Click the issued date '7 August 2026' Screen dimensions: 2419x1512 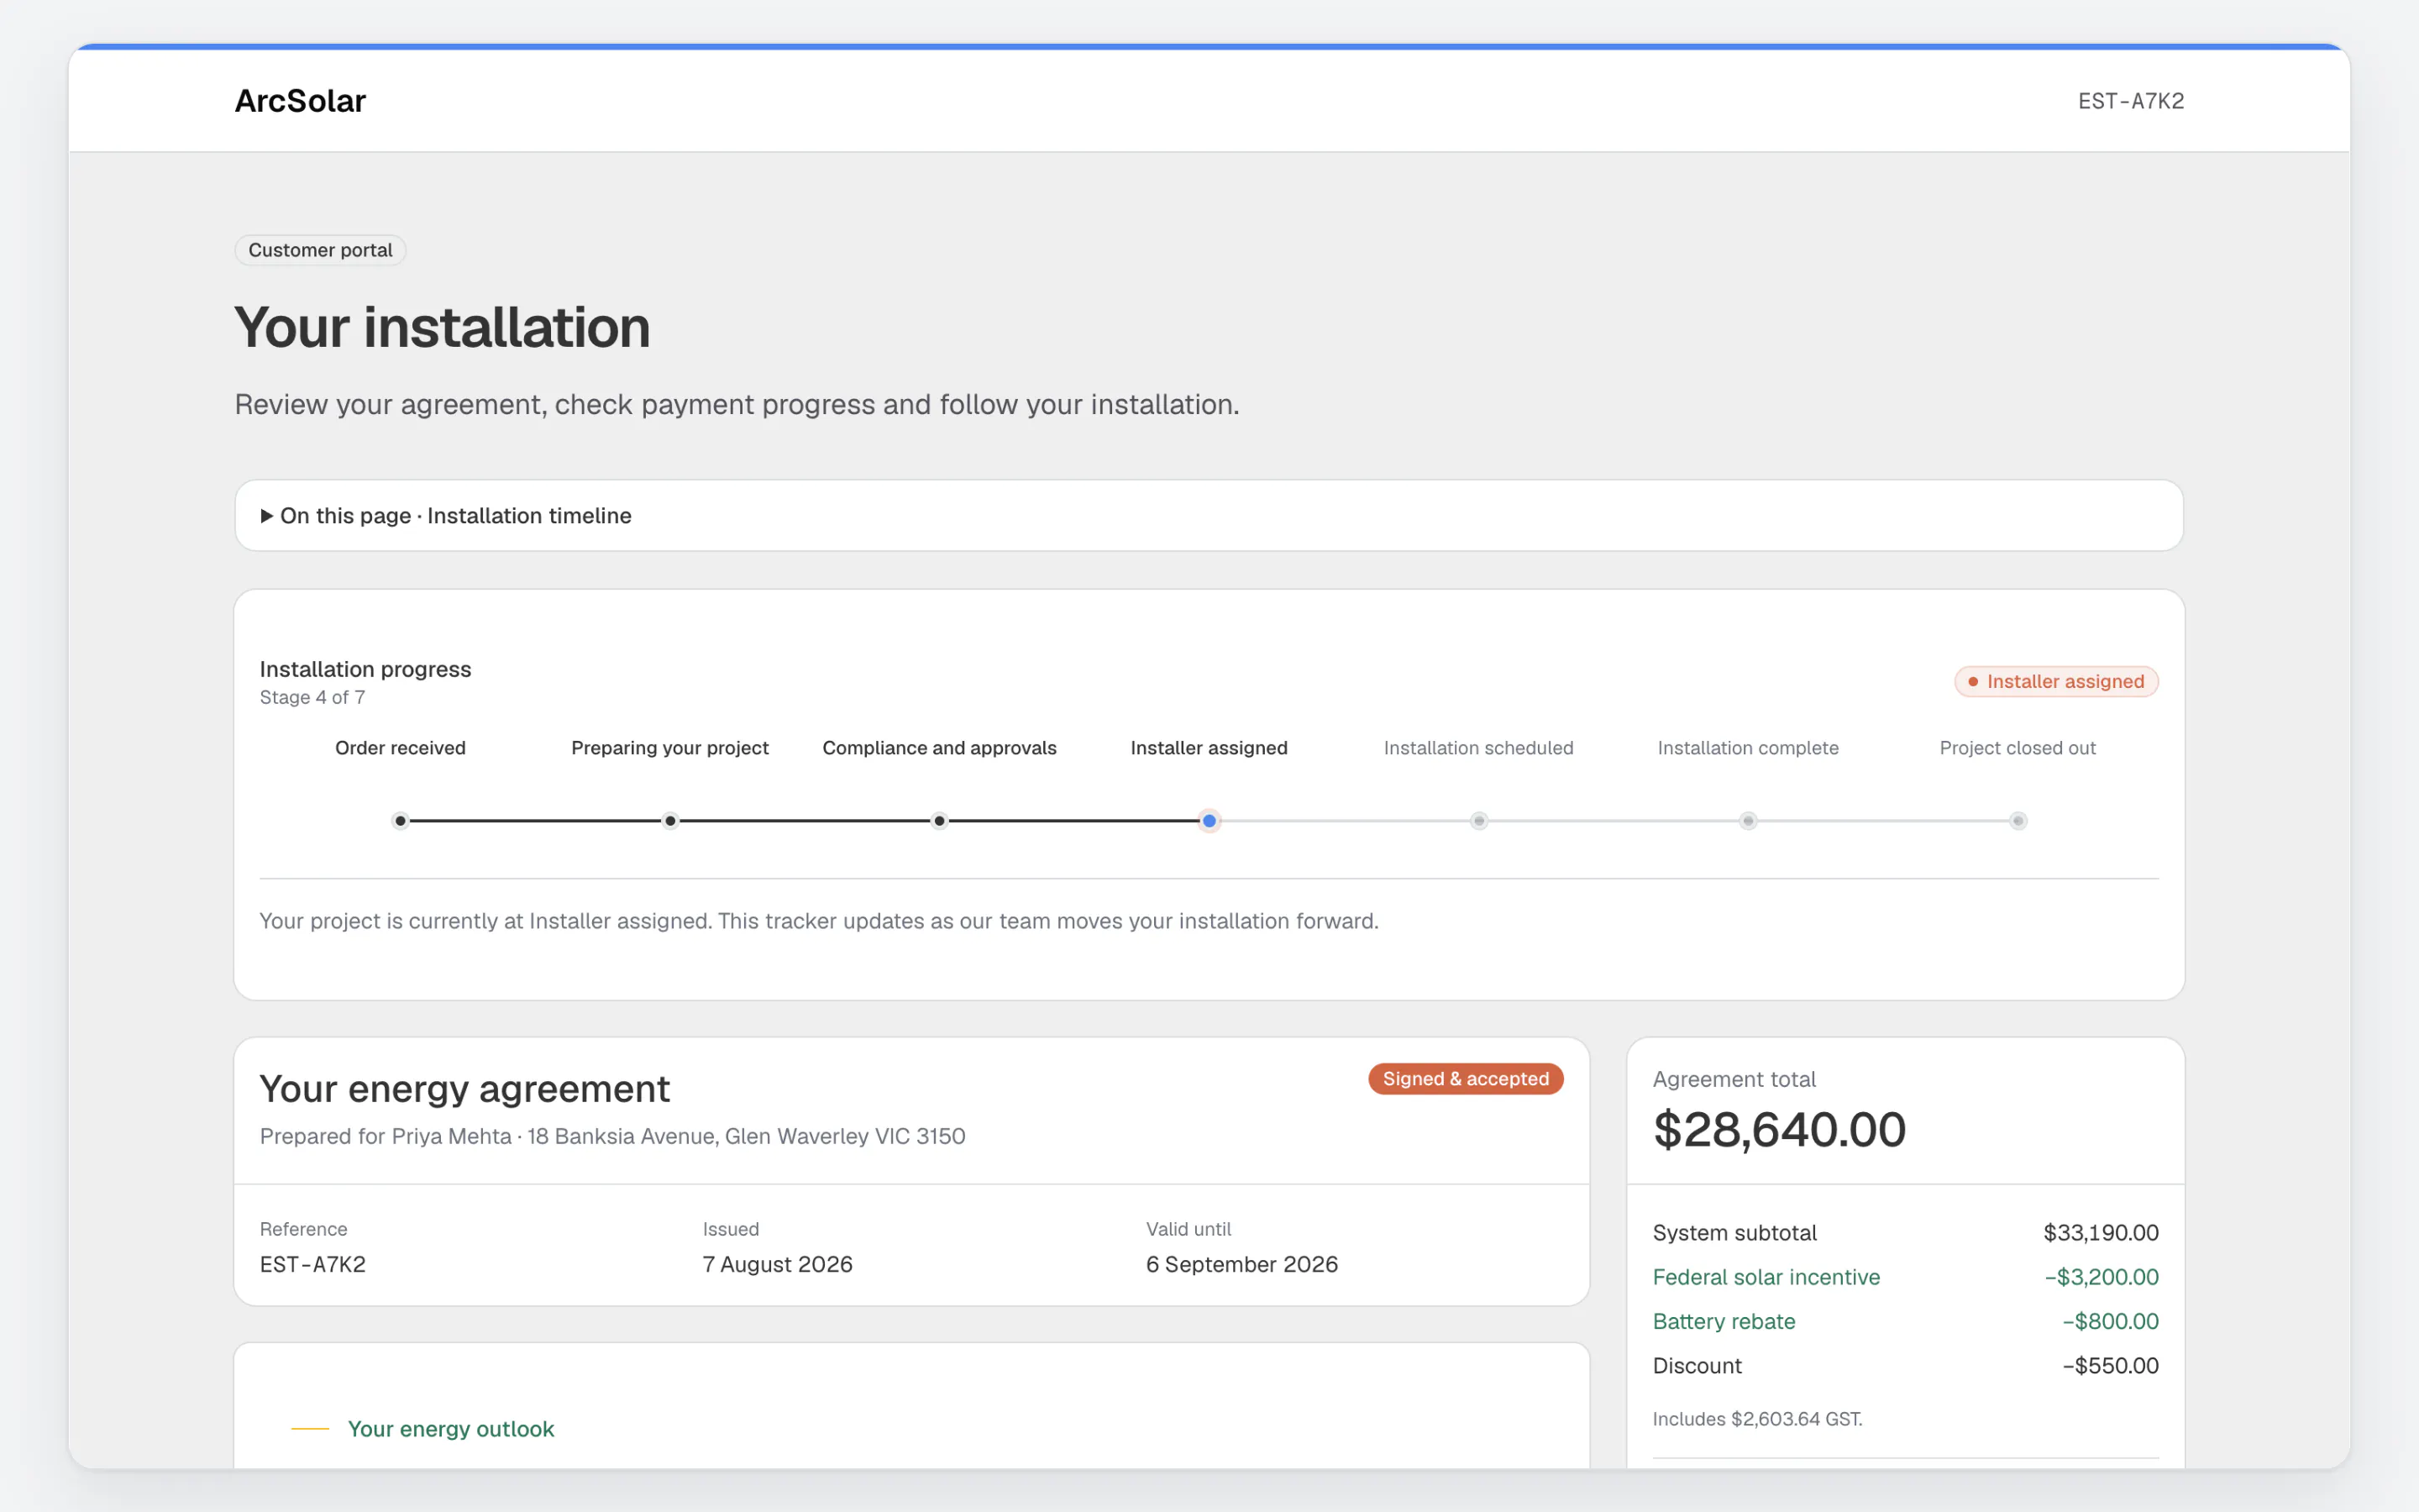[x=778, y=1264]
